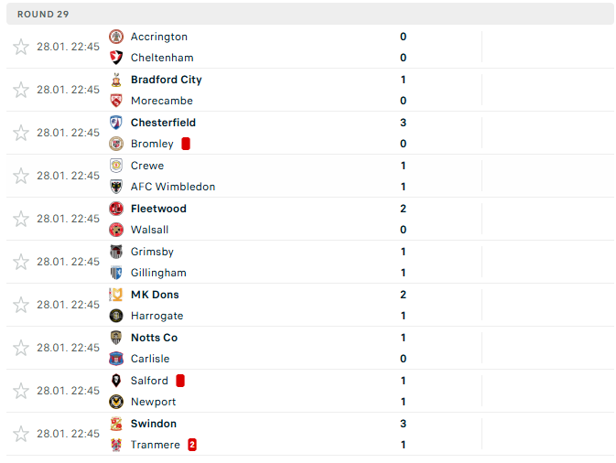The image size is (616, 463).
Task: Click the Accrington club crest icon
Action: click(x=116, y=37)
